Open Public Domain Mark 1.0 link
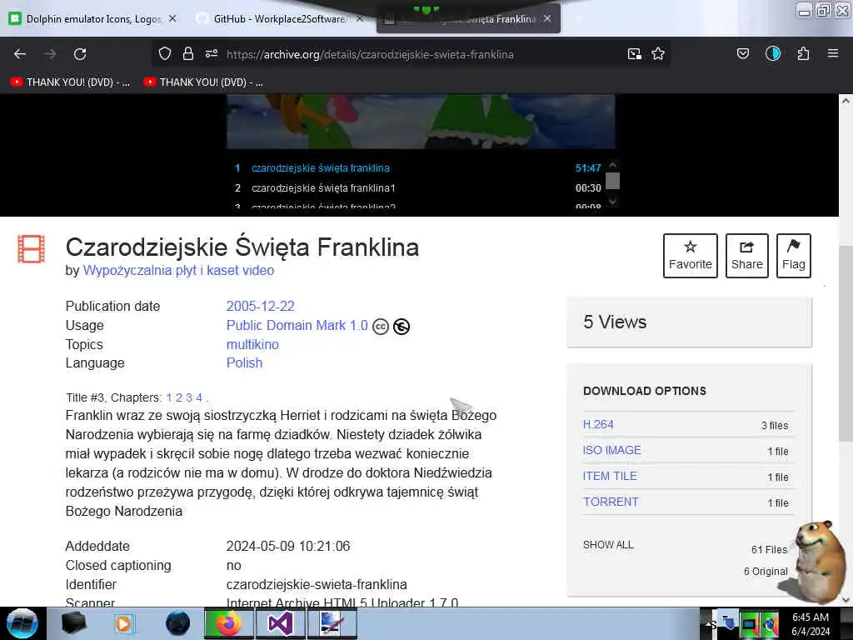This screenshot has height=640, width=853. [x=297, y=326]
